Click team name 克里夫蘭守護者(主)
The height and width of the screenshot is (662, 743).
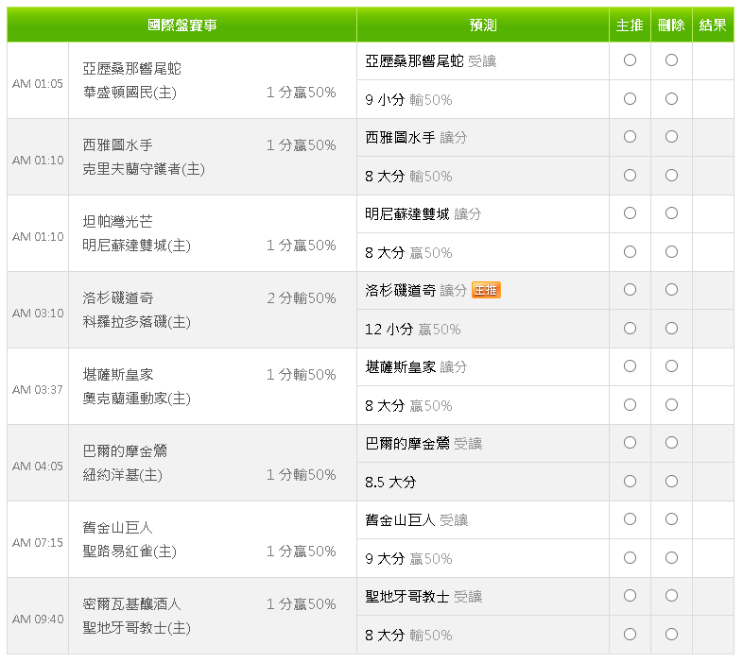click(x=144, y=169)
